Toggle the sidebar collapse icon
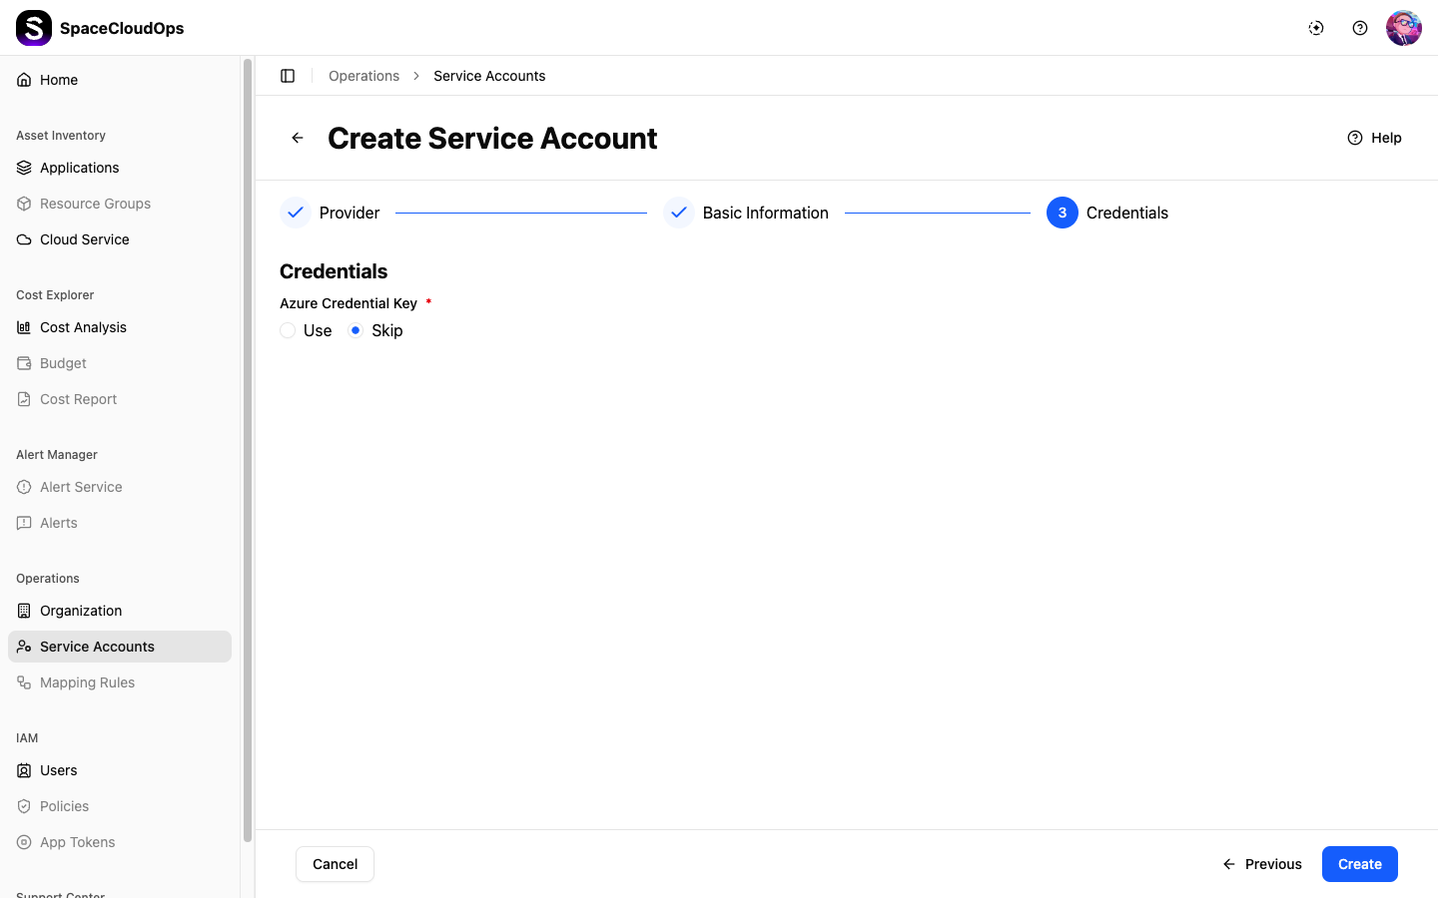1438x898 pixels. tap(288, 76)
